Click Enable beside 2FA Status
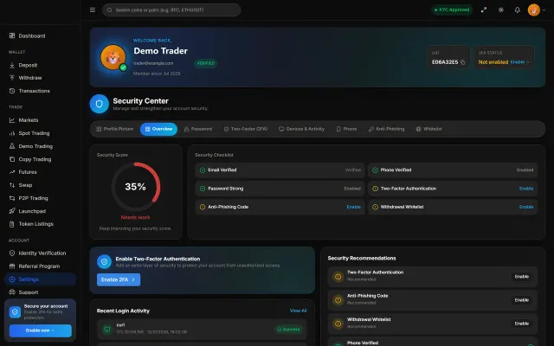Screen dimensions: 554x346 click(x=519, y=62)
